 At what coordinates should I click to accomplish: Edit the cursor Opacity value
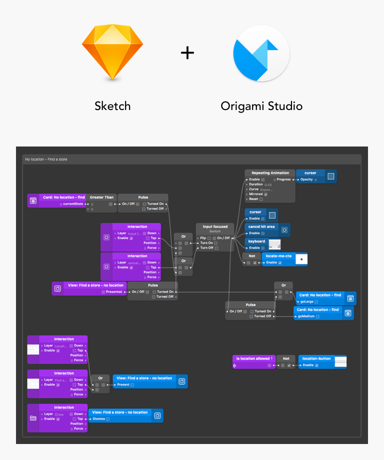315,180
